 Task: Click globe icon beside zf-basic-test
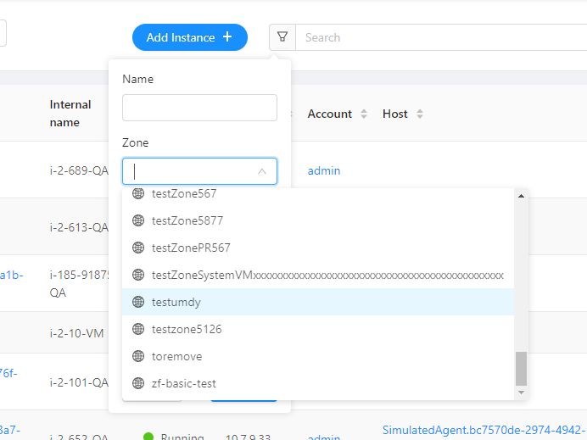click(138, 383)
